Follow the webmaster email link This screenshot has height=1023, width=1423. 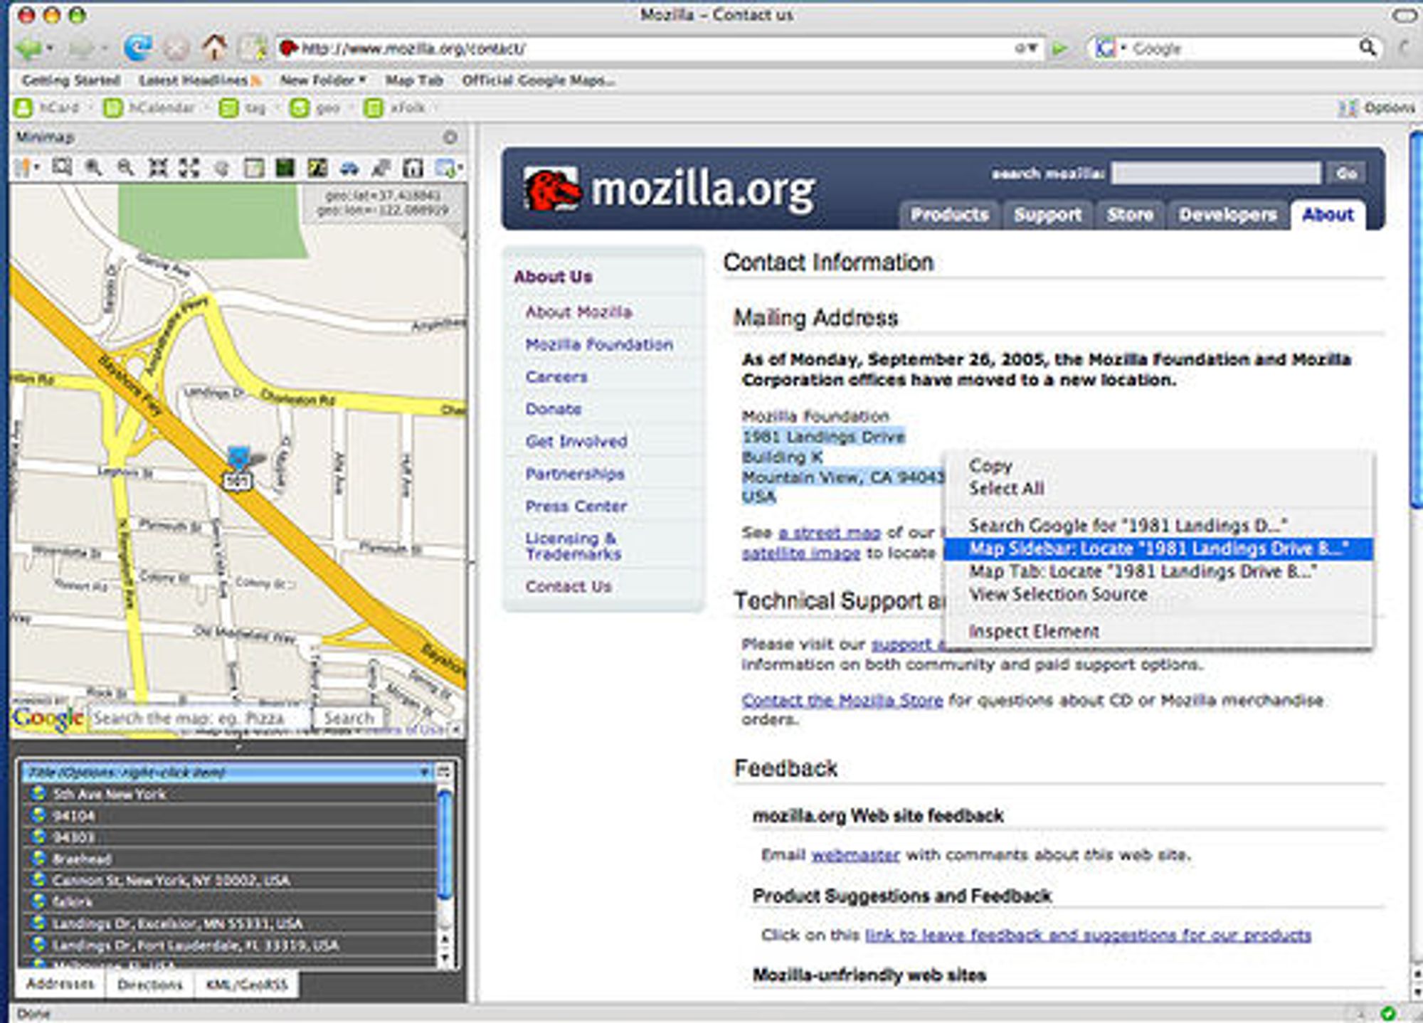point(855,854)
